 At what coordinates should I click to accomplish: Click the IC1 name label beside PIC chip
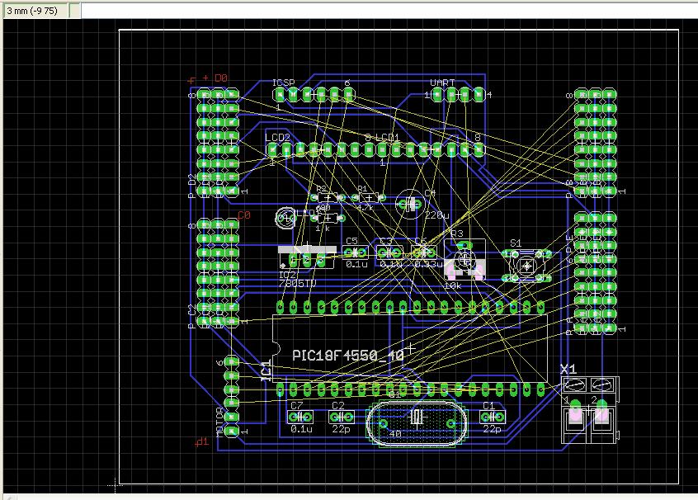coord(266,370)
